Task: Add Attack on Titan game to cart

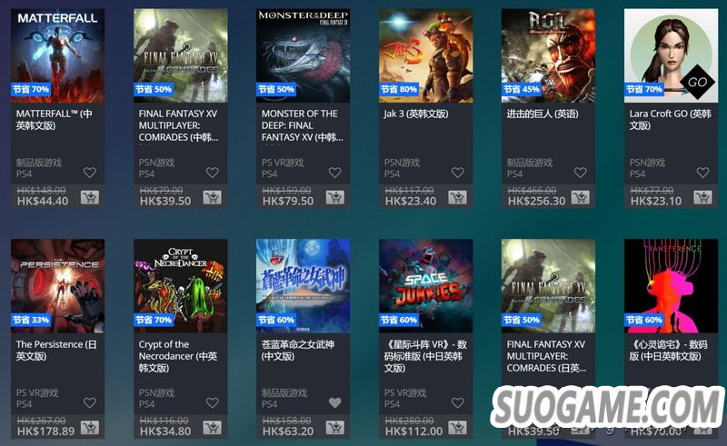Action: 580,197
